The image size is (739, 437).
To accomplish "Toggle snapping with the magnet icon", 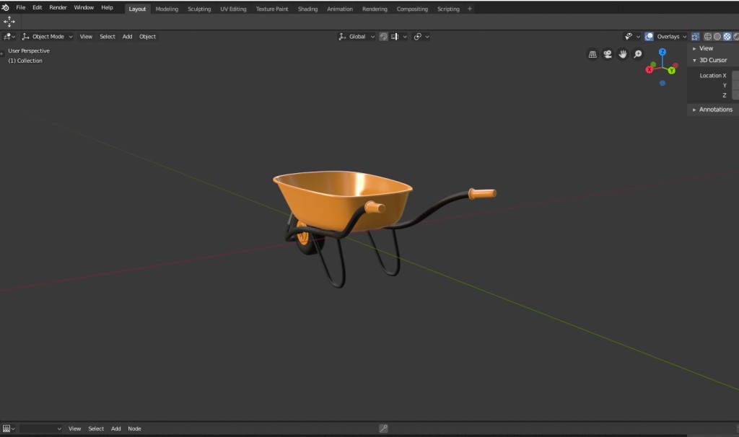I will (383, 36).
